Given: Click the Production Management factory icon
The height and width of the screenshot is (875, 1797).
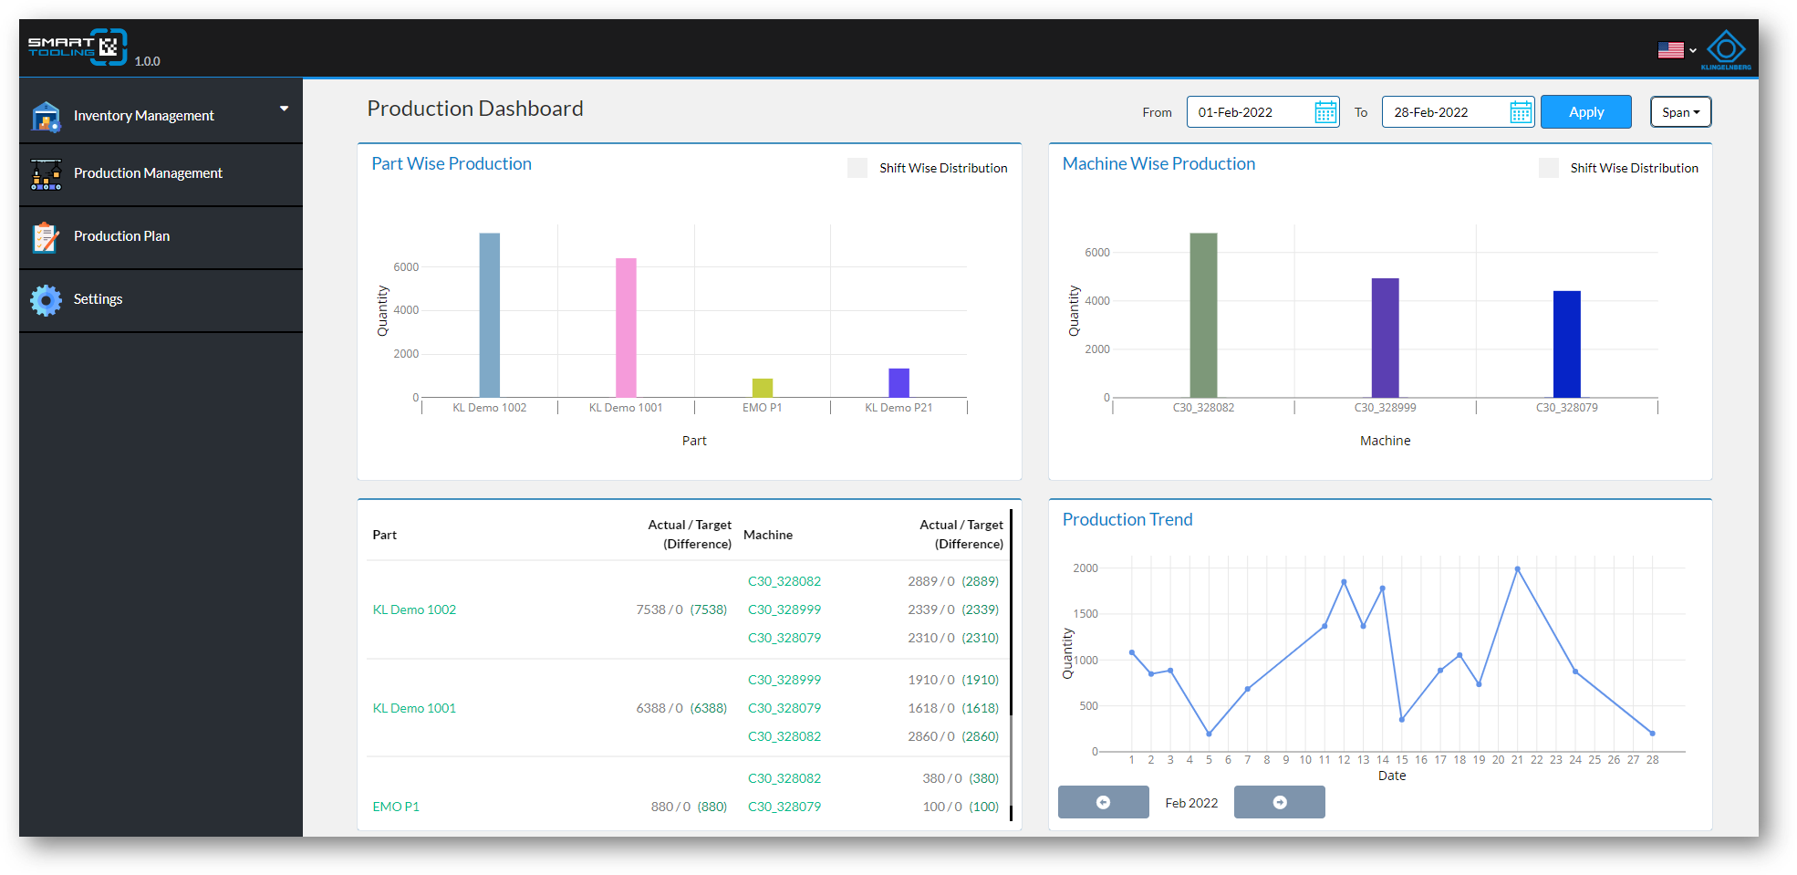Looking at the screenshot, I should (x=46, y=173).
